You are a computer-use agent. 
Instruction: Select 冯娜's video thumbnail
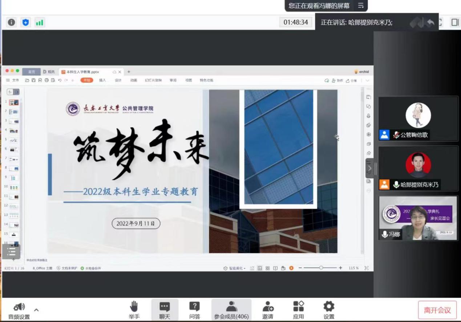(x=418, y=218)
